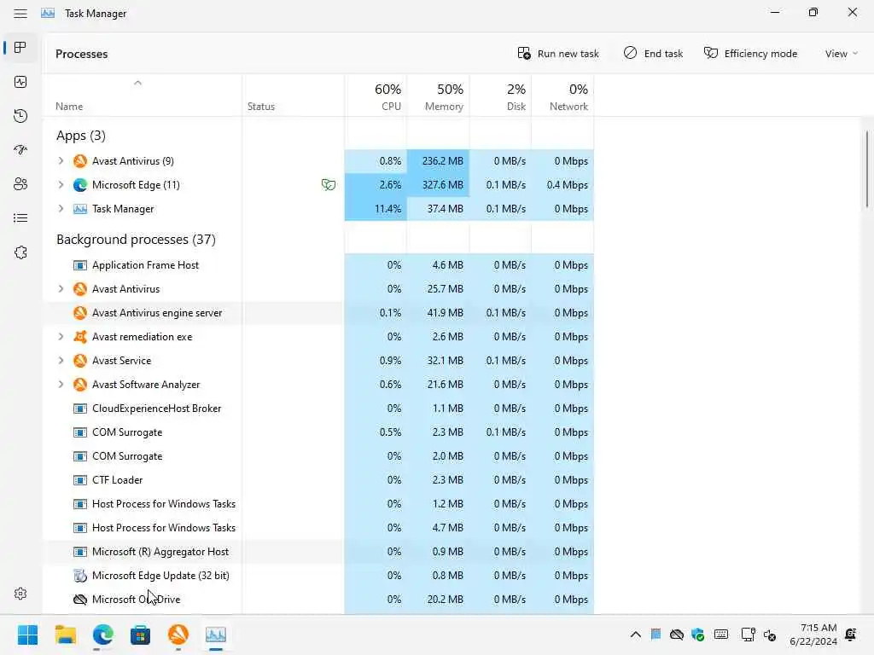Open the View dropdown

(841, 54)
